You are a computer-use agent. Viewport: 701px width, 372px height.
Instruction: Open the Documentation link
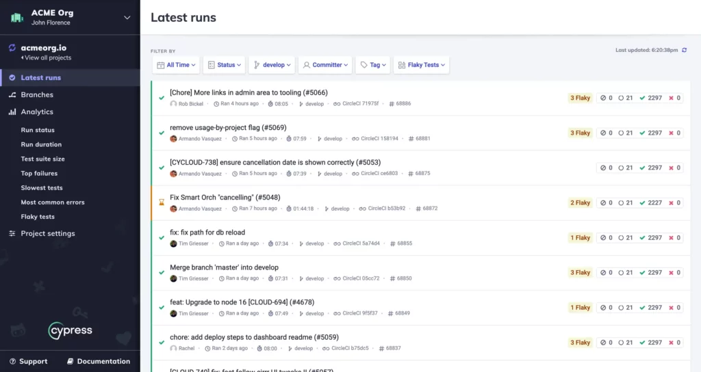tap(99, 361)
